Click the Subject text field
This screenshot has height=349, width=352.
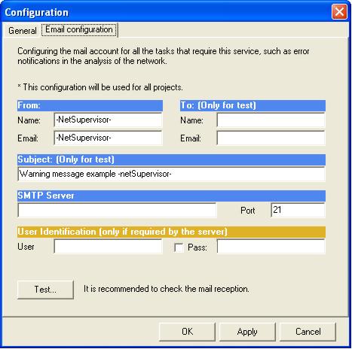click(x=171, y=174)
